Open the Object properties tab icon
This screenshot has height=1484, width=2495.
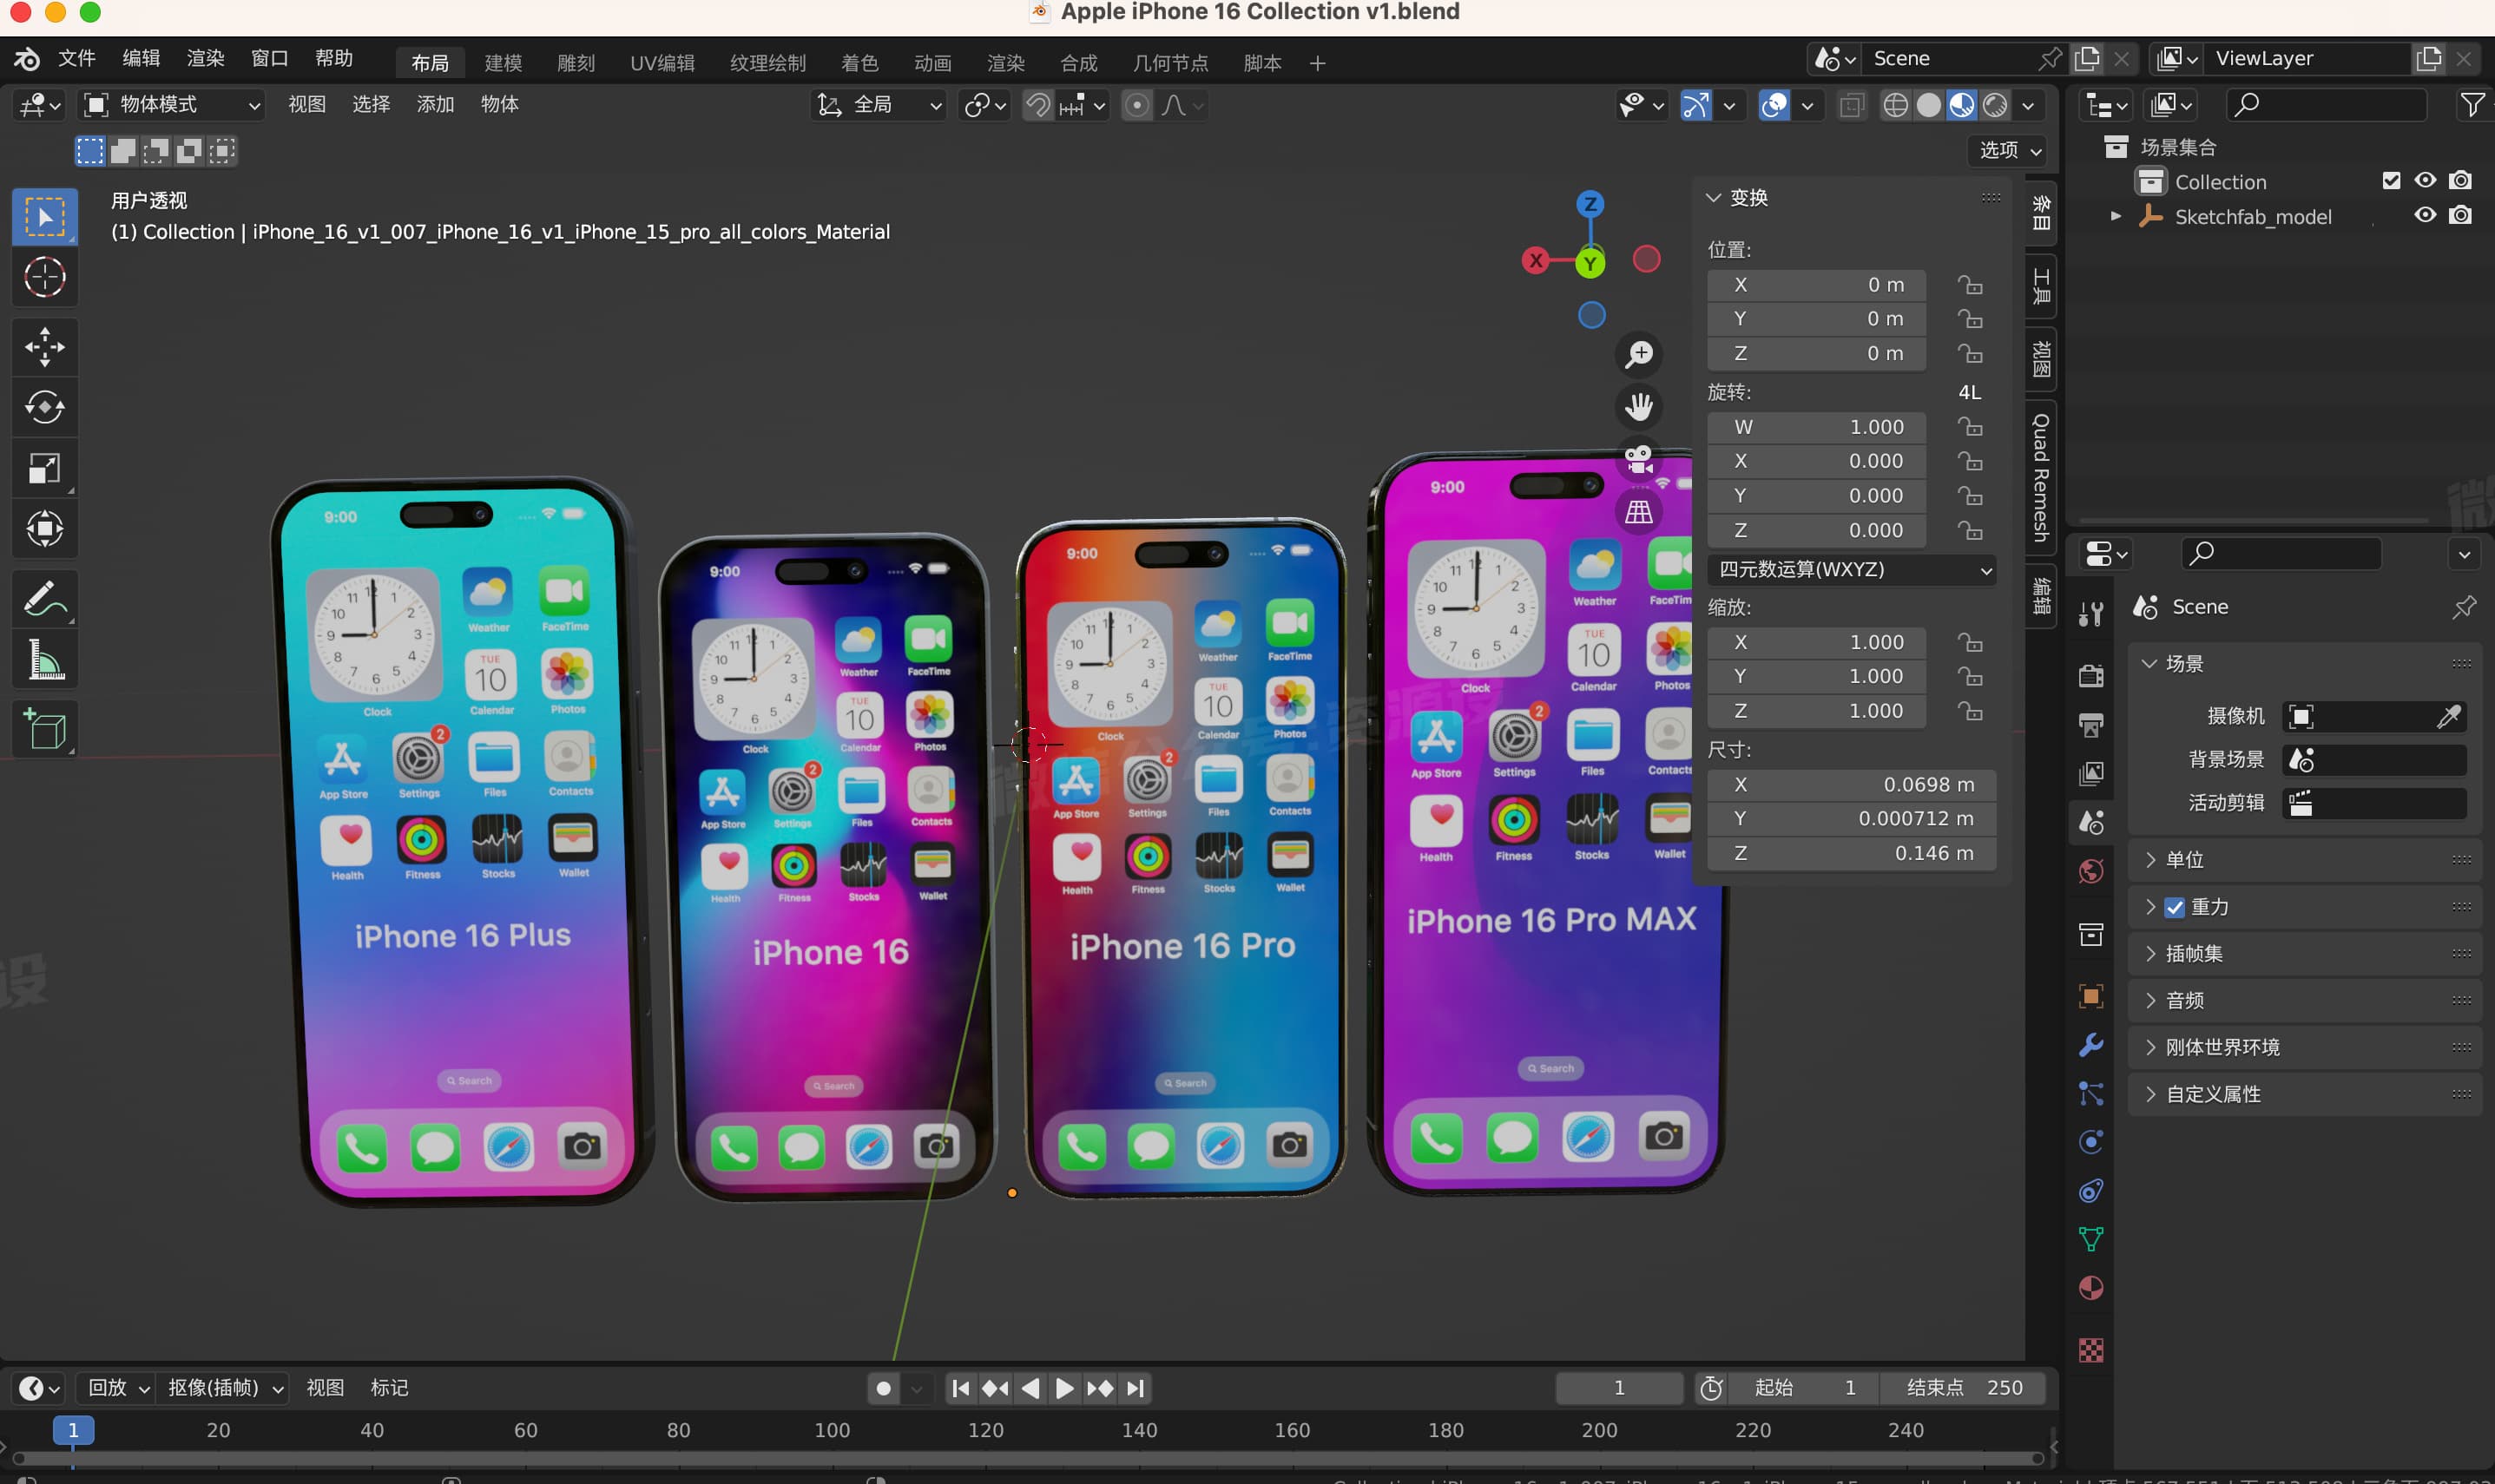point(2091,996)
